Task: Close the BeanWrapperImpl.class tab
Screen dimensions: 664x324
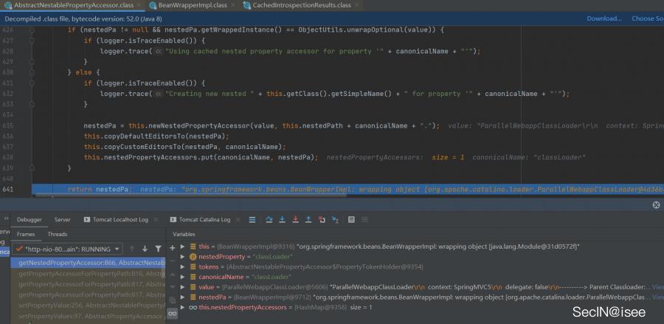Action: (233, 5)
